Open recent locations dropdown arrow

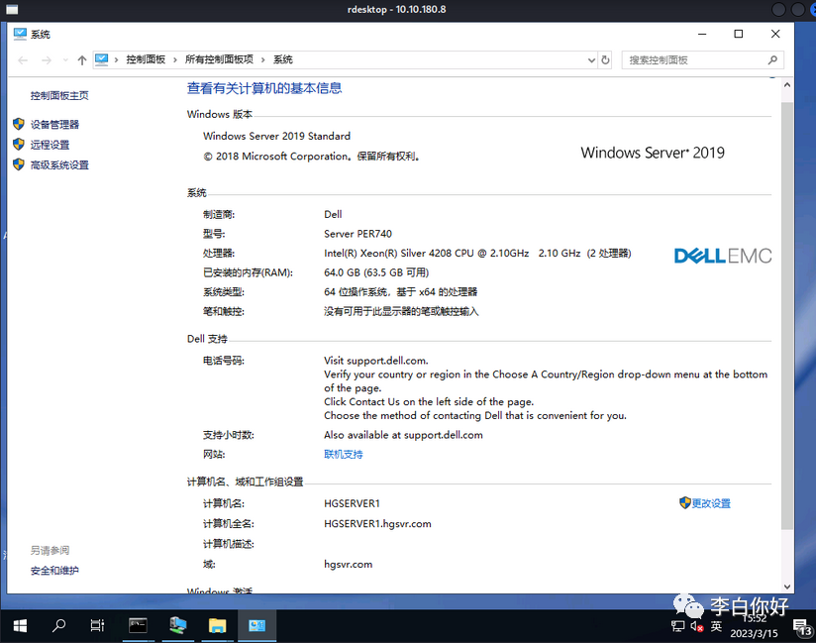65,60
